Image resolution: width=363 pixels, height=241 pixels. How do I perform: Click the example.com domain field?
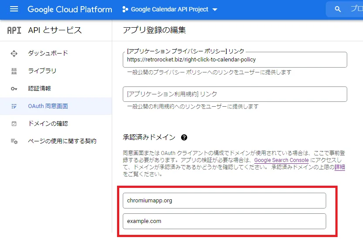(x=224, y=221)
